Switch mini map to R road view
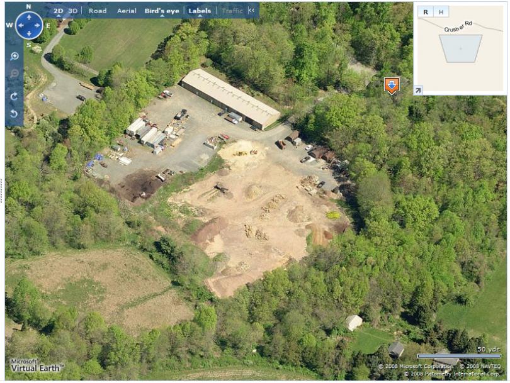Viewport: 510px width, 383px height. click(x=426, y=12)
